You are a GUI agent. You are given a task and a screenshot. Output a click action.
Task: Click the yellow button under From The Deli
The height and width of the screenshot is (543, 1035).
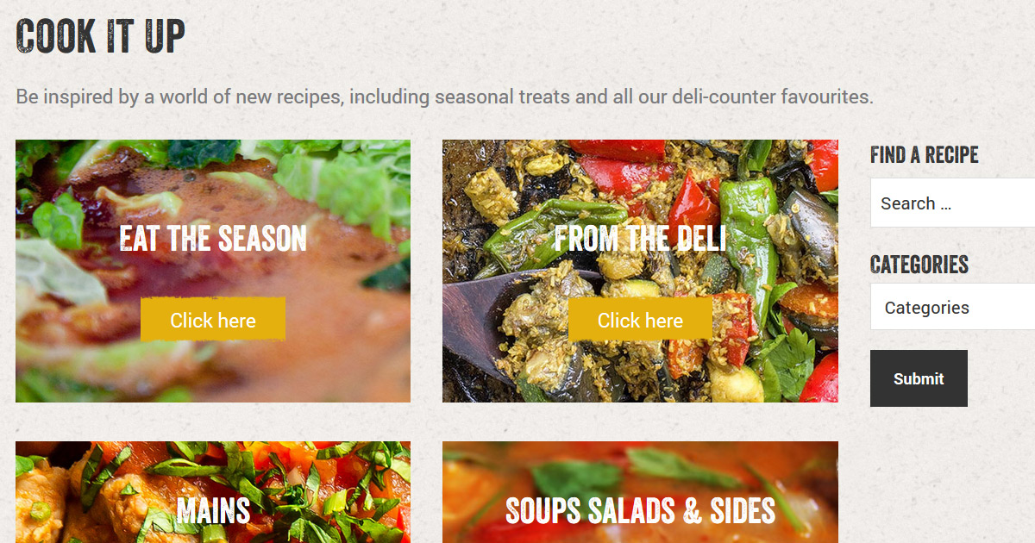[640, 320]
